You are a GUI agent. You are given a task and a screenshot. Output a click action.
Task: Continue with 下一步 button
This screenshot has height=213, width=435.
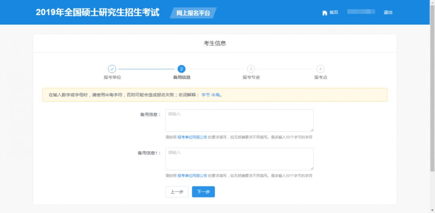tap(203, 192)
